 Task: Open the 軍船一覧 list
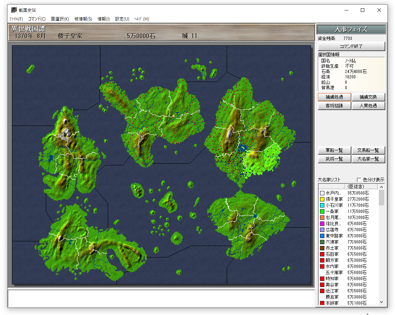pyautogui.click(x=334, y=150)
